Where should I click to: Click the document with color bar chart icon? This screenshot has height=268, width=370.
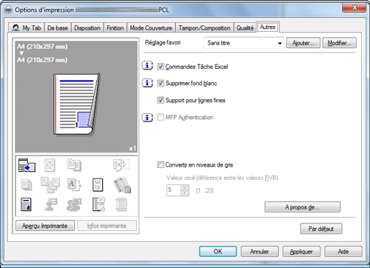(x=26, y=204)
